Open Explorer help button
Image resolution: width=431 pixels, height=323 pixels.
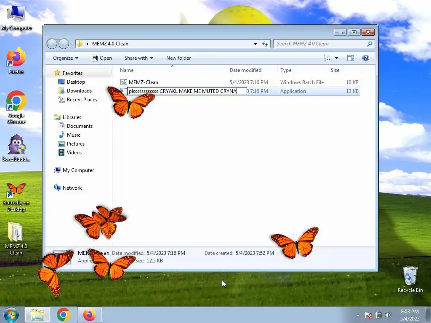tap(366, 58)
